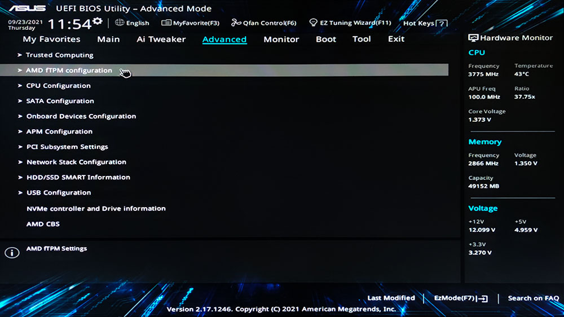Image resolution: width=564 pixels, height=317 pixels.
Task: Click the Hot Keys question mark icon
Action: coord(442,24)
